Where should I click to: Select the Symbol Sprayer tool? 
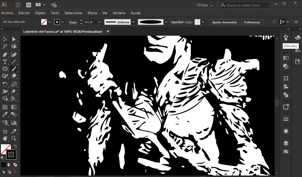point(5,123)
